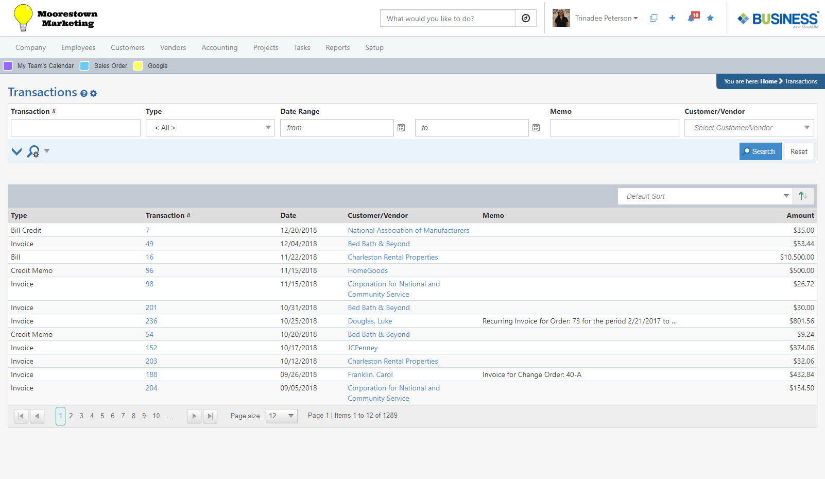
Task: Click the Business As It Should Be logo
Action: [x=778, y=20]
